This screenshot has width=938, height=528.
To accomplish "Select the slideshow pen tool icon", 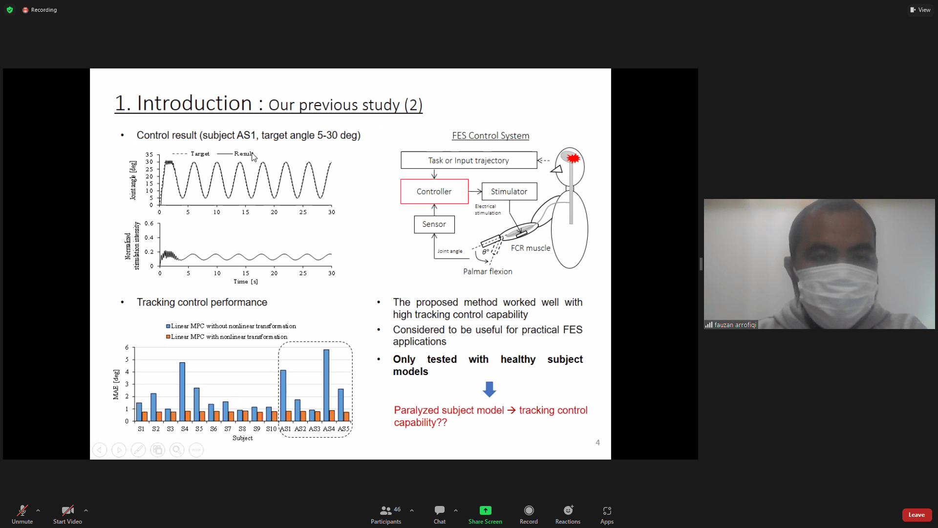I will tap(138, 450).
